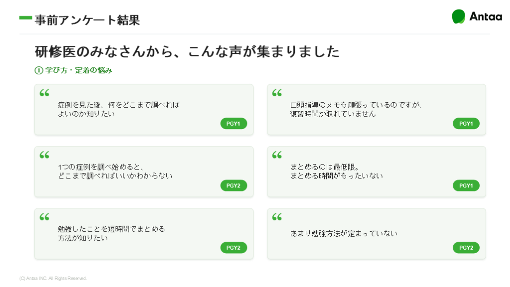The image size is (510, 287).
Task: Click the PGY1 badge on the まとめるのは最低限 card
Action: point(466,185)
